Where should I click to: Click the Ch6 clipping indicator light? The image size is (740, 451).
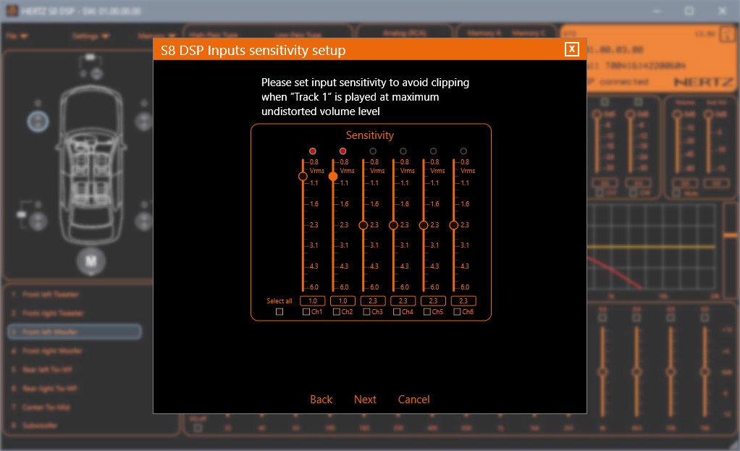coord(463,151)
